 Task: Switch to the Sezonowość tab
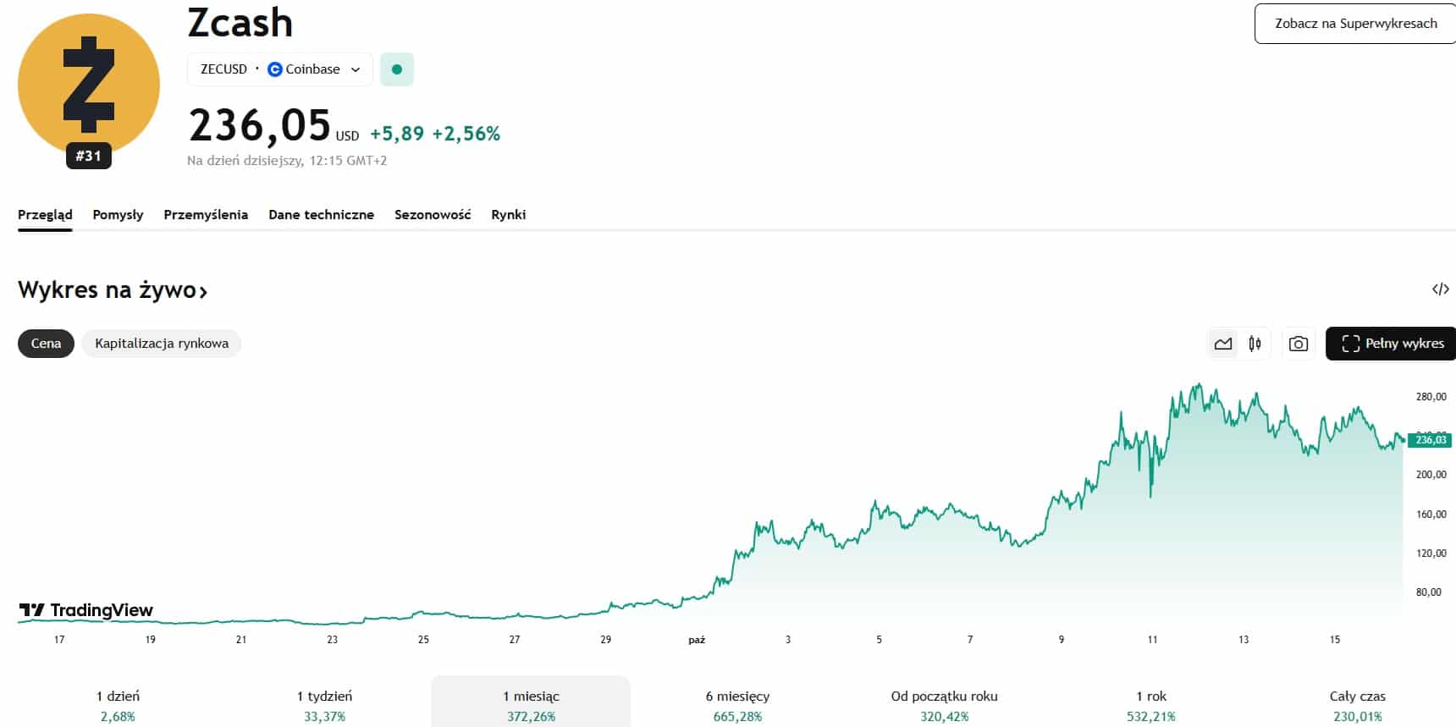tap(433, 215)
